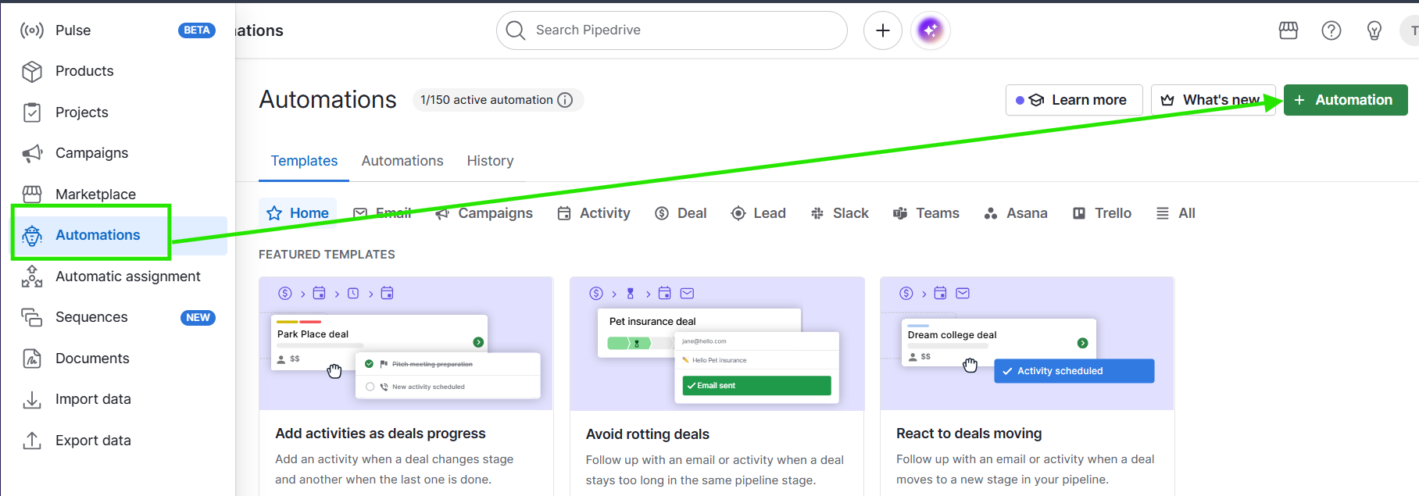
Task: Open the Avoid rotting deals template thumbnail
Action: 717,344
